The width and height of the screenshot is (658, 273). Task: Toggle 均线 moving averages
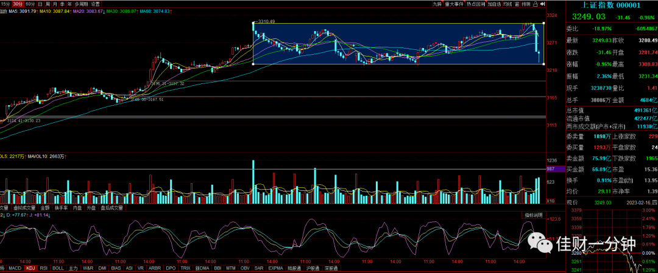click(508, 4)
